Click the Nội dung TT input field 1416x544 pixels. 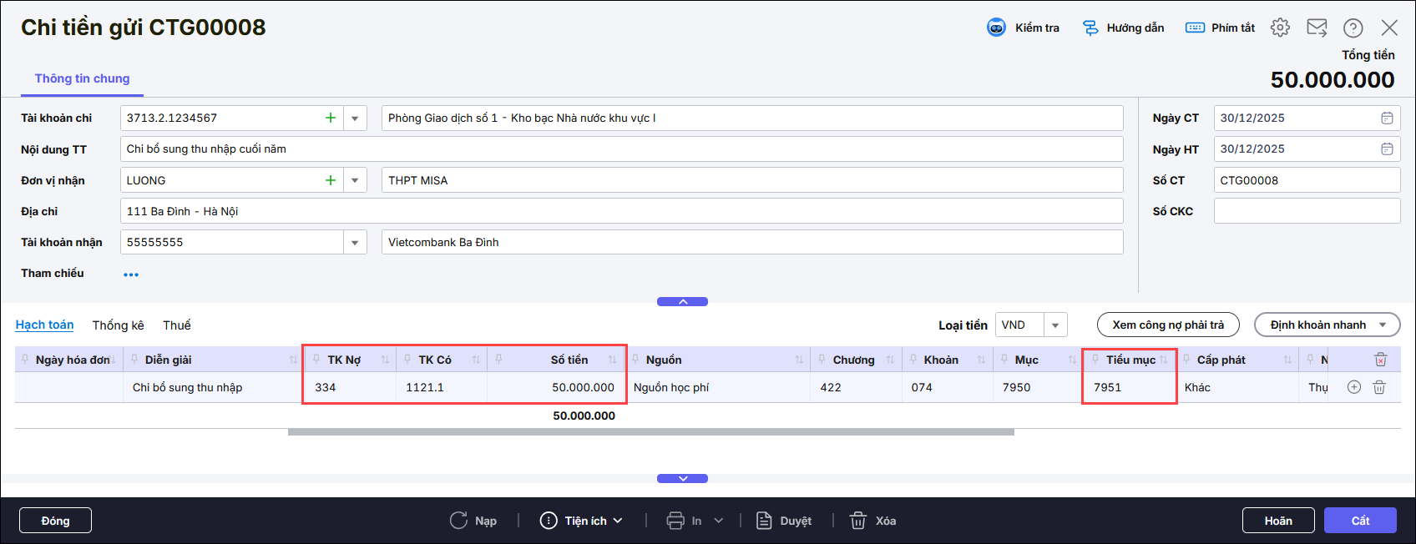coord(621,149)
